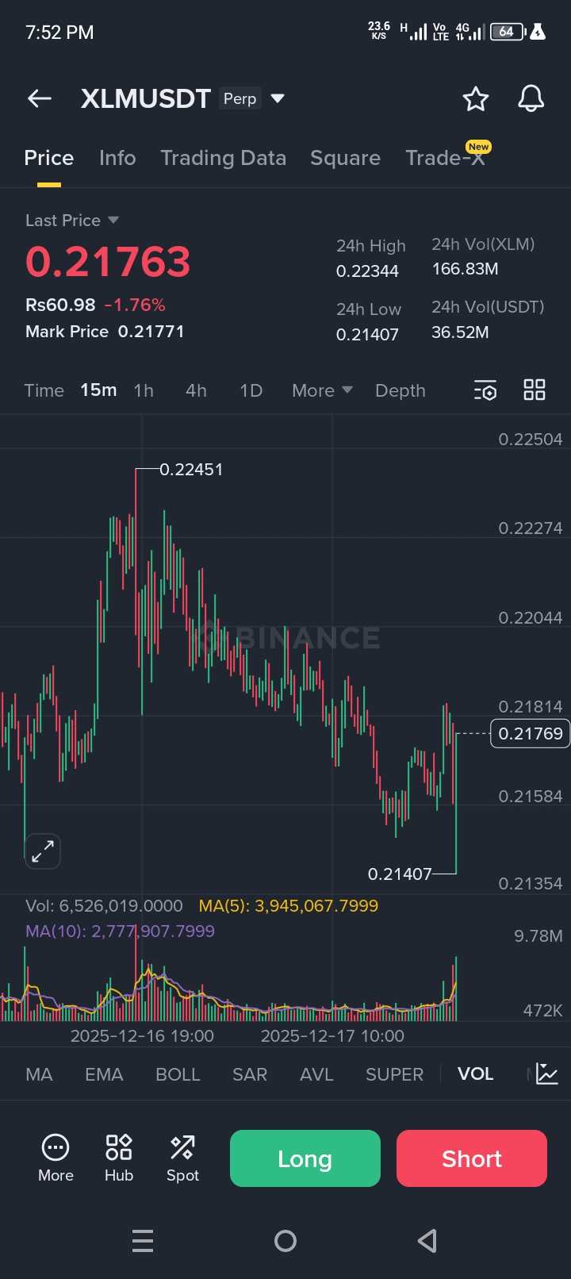Tap the 24h Vol(USDT) value 36.52M
Screen dimensions: 571x1279
pos(460,332)
